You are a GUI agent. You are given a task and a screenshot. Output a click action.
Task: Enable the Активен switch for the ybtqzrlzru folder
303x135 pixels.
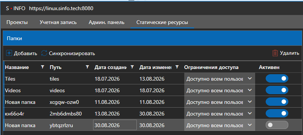(x=277, y=125)
